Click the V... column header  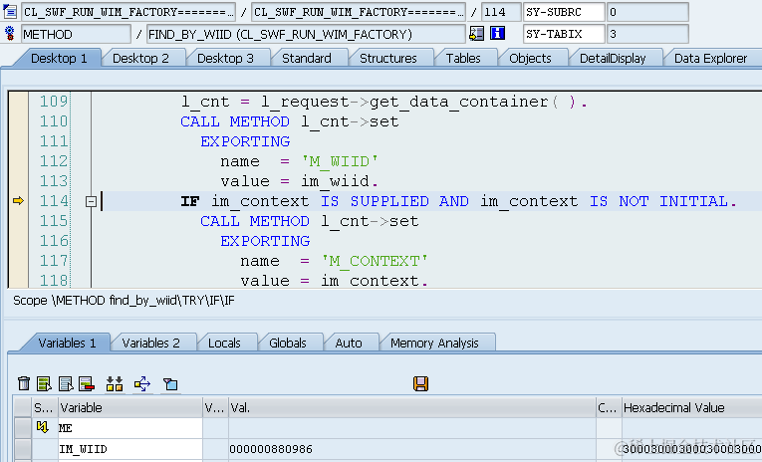pyautogui.click(x=215, y=407)
